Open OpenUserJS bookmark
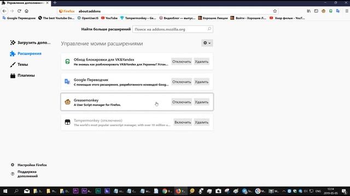This screenshot has width=350, height=196. click(x=87, y=18)
